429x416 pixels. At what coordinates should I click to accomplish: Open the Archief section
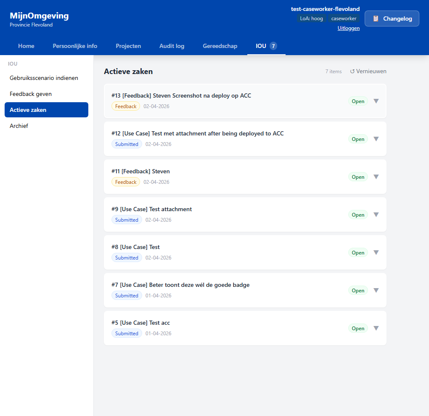[x=19, y=125]
